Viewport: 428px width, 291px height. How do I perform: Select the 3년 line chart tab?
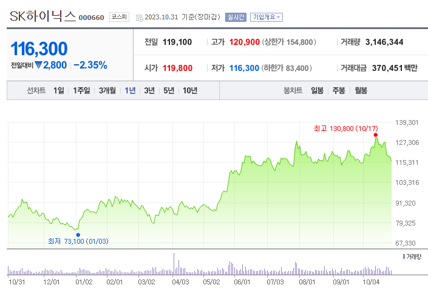tap(149, 90)
